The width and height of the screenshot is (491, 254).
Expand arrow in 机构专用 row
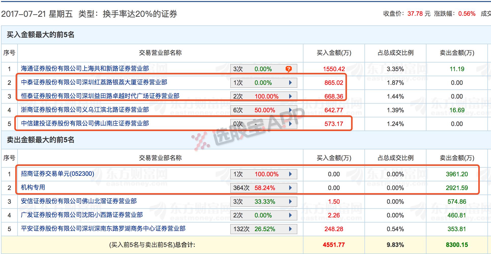pos(290,188)
